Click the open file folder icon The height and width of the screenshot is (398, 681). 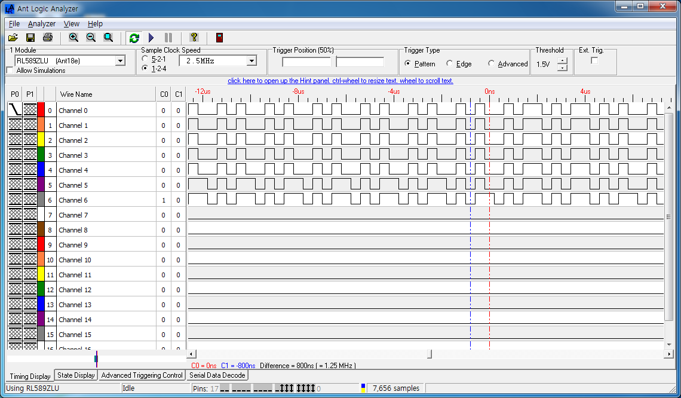pyautogui.click(x=13, y=38)
